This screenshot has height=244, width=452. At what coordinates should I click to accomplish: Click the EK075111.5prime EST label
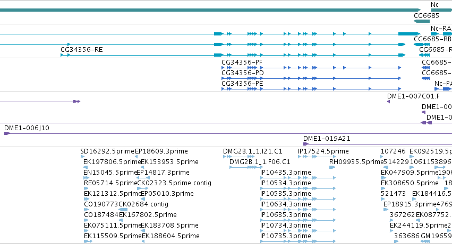[113, 226]
